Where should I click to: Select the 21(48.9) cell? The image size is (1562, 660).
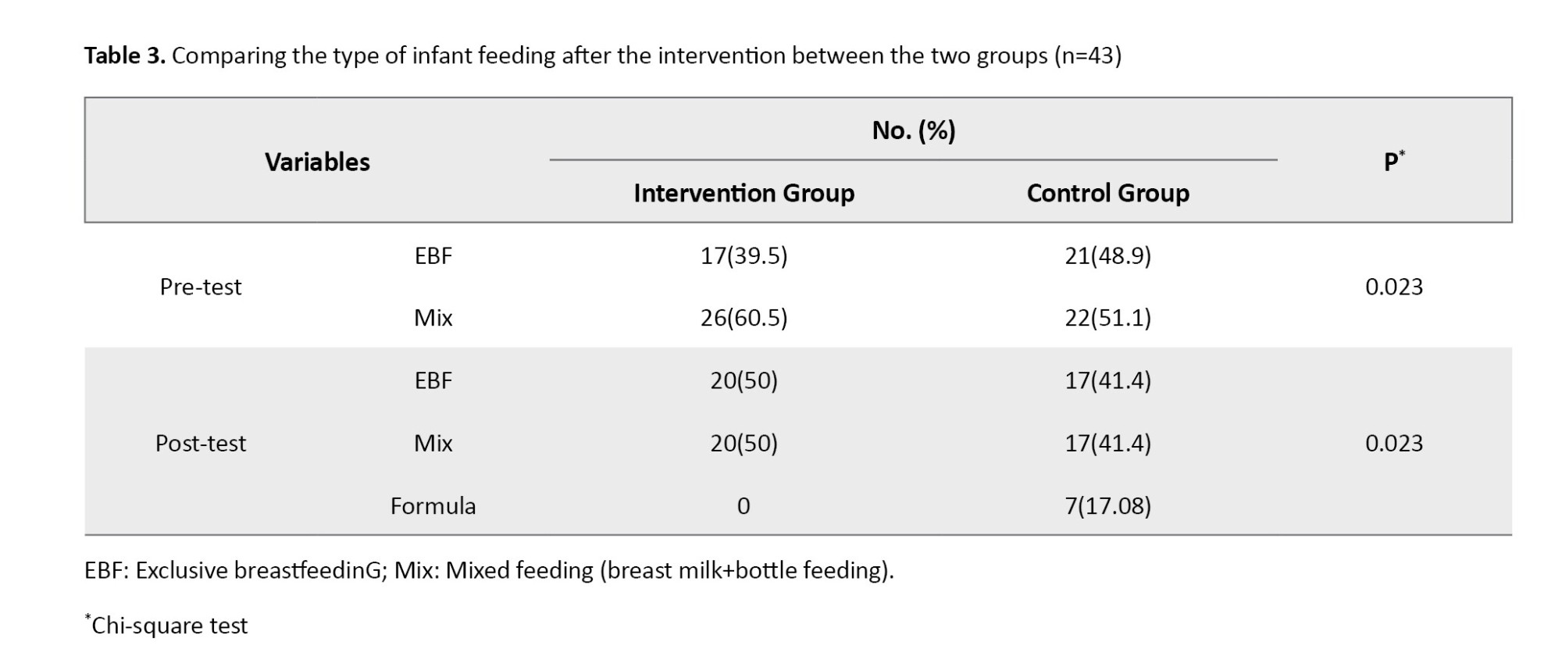pos(1107,255)
